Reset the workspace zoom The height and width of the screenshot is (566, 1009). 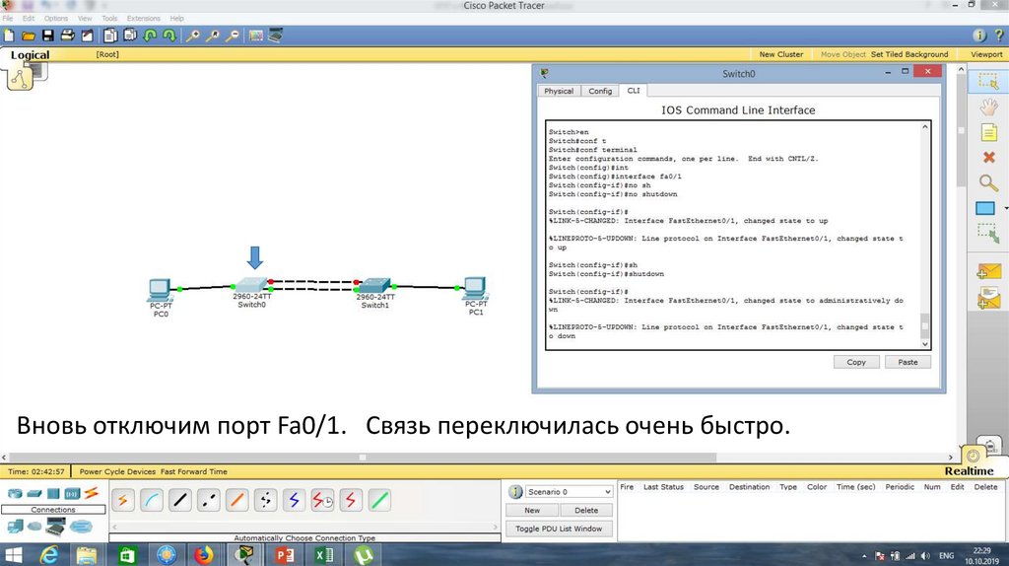tap(213, 35)
